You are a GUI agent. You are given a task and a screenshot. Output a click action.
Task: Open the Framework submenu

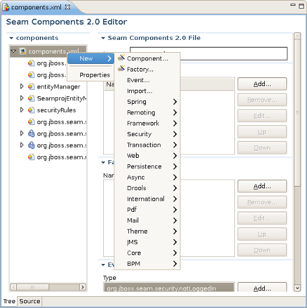click(147, 123)
